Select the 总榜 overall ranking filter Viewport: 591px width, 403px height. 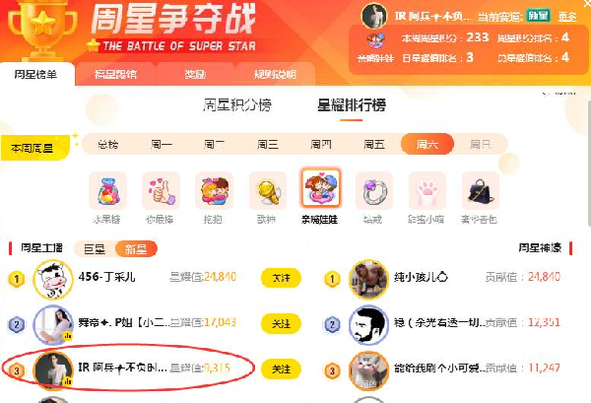(108, 144)
